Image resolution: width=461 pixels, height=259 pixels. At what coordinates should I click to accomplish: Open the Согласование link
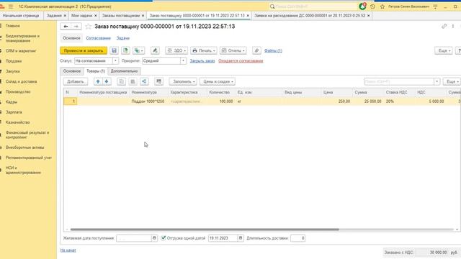point(98,38)
